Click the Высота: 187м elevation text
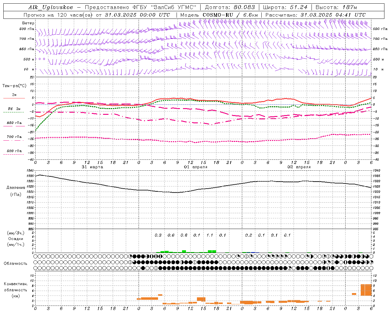389x311 pixels. [336, 7]
